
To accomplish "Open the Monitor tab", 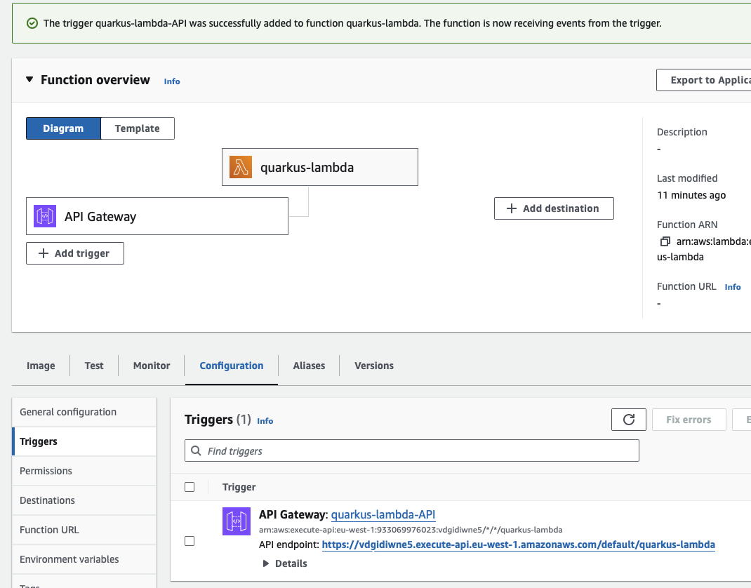I will click(152, 366).
